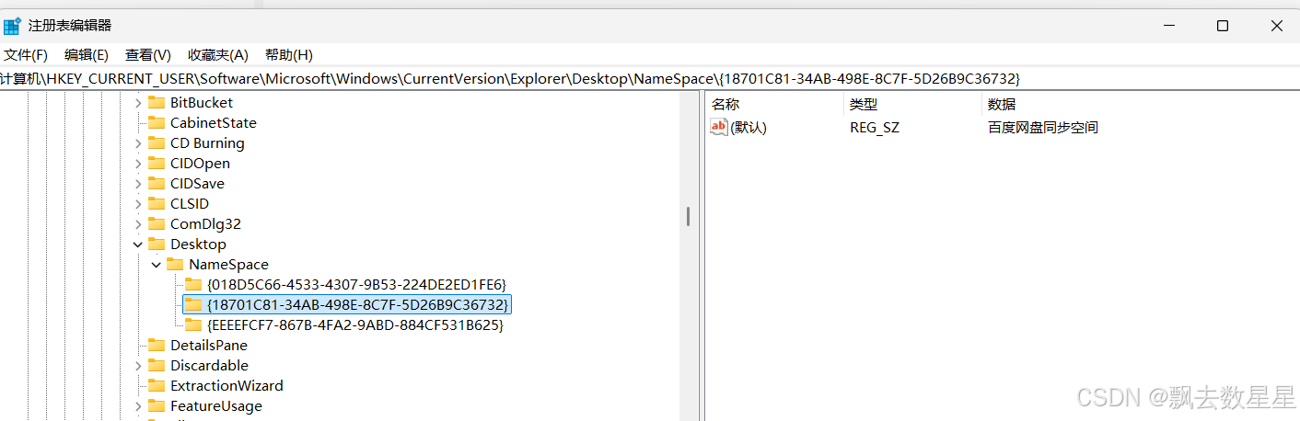The width and height of the screenshot is (1300, 421).
Task: Click folder icon of {018D5C66-4533-4307-9B53-224DE2ED1FE6}
Action: click(193, 285)
